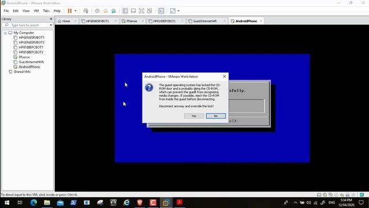The height and width of the screenshot is (208, 369).
Task: Open the Edit menu
Action: pos(16,11)
